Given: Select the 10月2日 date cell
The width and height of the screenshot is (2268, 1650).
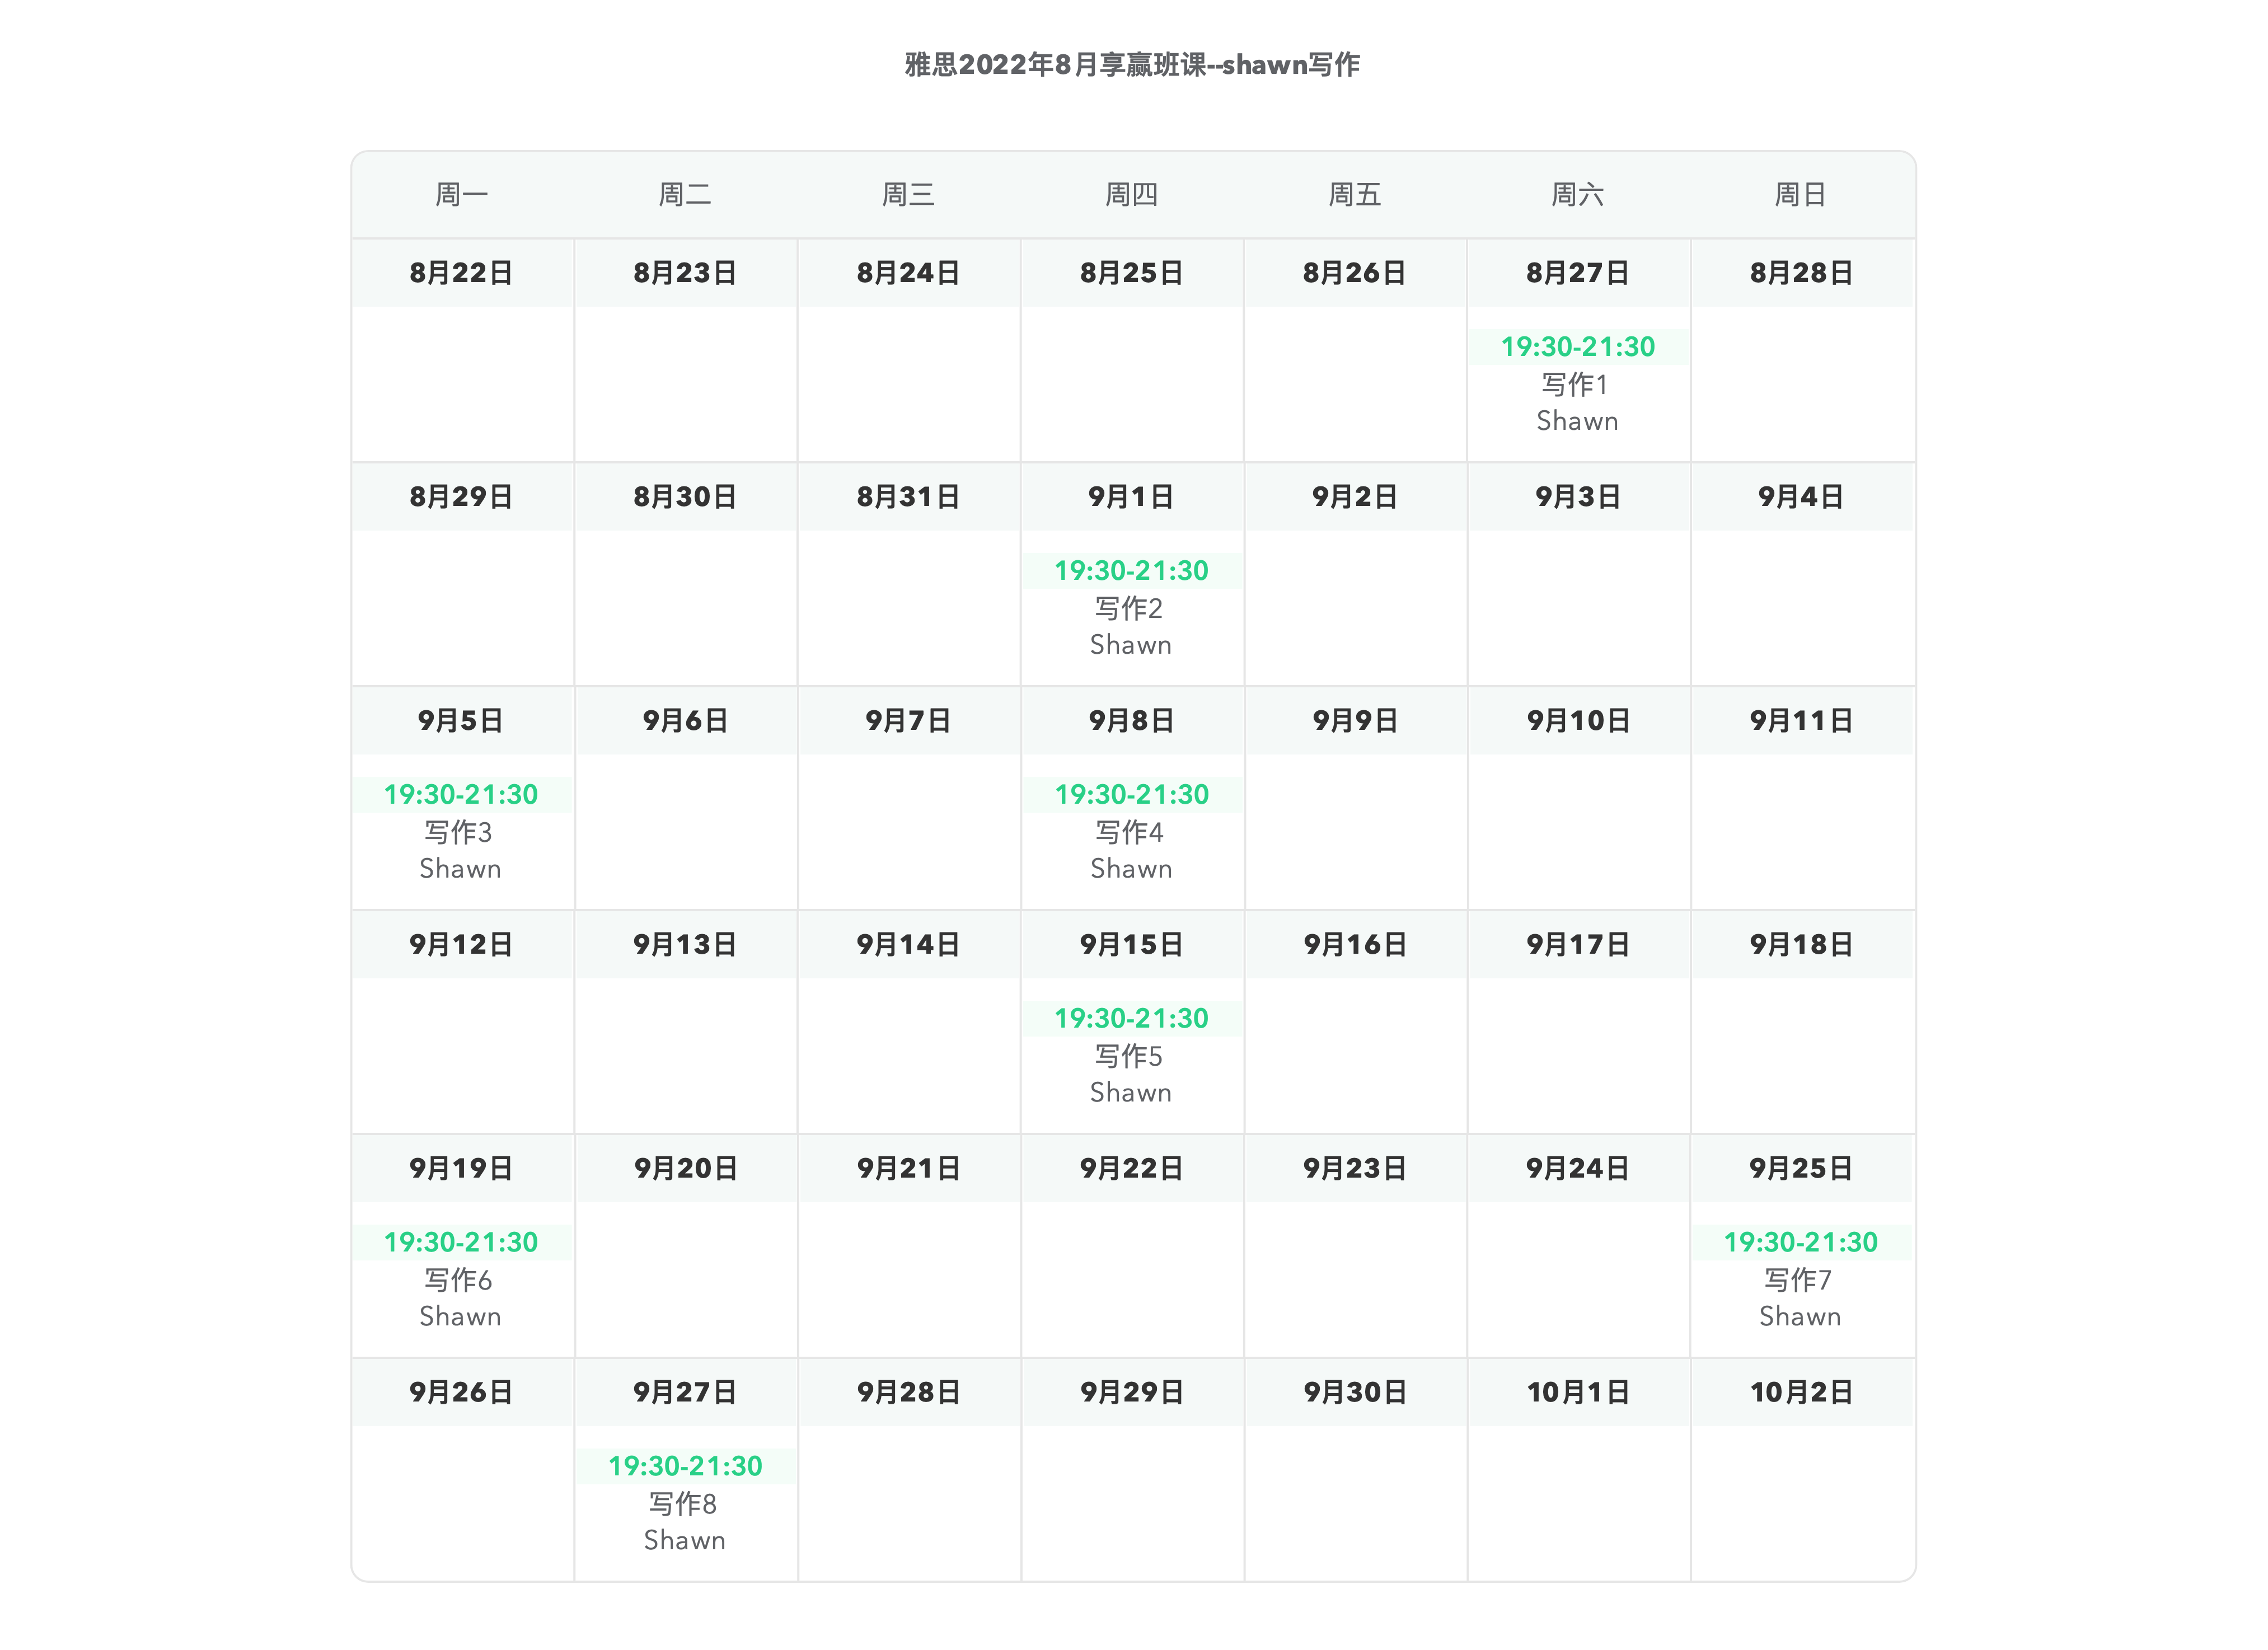Looking at the screenshot, I should [x=1801, y=1392].
